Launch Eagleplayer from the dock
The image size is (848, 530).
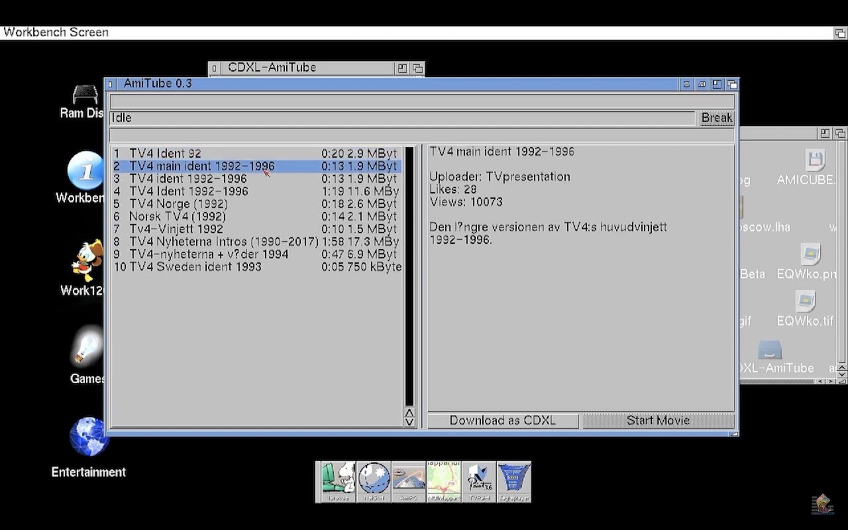tap(514, 482)
